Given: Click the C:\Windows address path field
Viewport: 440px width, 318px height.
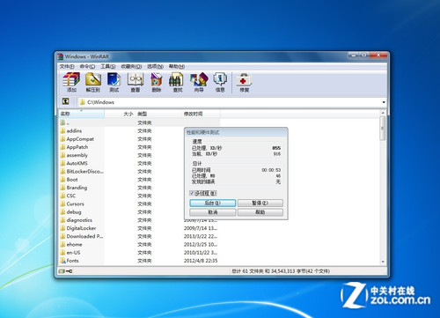Looking at the screenshot, I should (x=231, y=102).
